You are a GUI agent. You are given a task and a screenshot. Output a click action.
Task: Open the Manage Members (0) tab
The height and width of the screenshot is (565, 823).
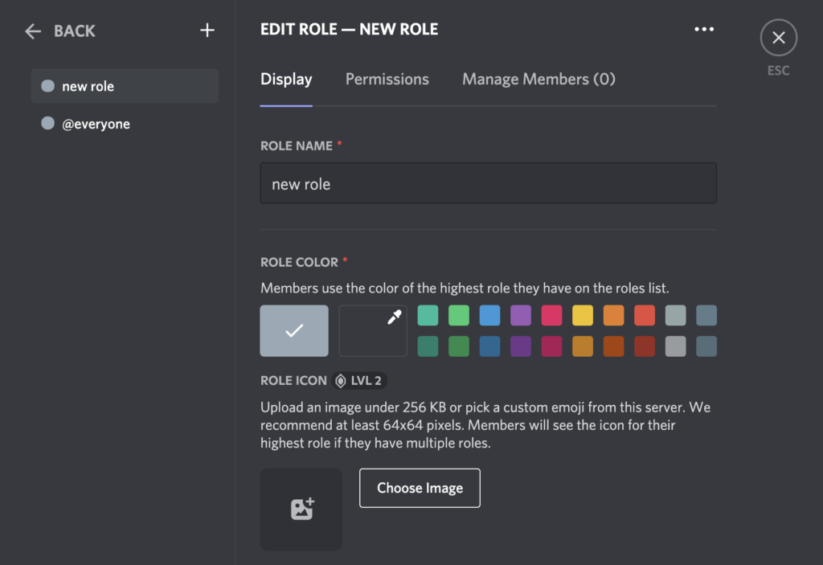click(538, 79)
